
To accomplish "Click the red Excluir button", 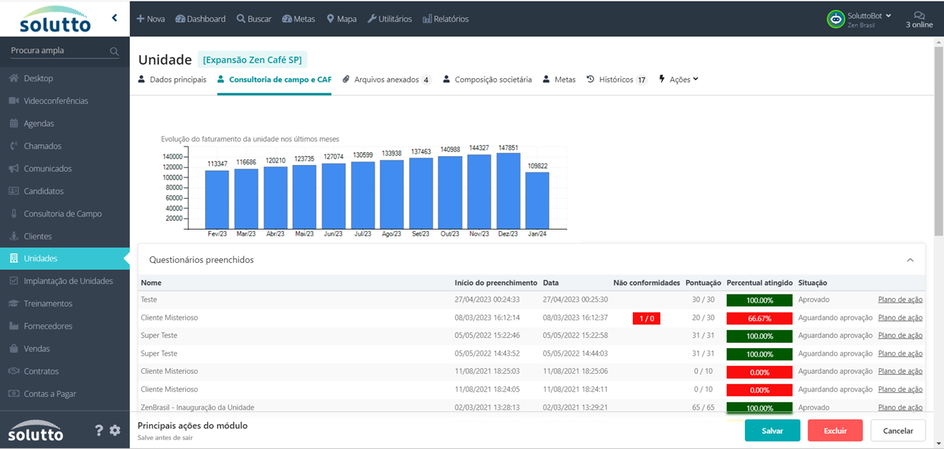I will click(x=835, y=431).
